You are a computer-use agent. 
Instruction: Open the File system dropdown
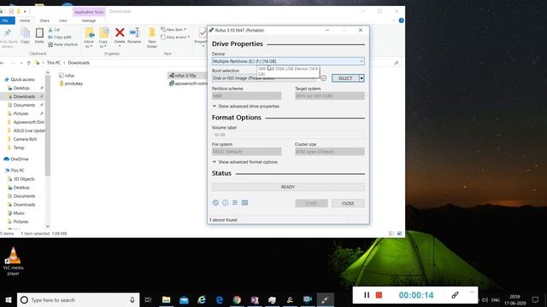coord(246,152)
